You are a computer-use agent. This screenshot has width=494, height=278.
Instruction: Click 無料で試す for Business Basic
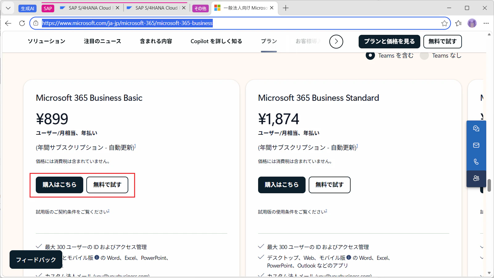coord(107,185)
